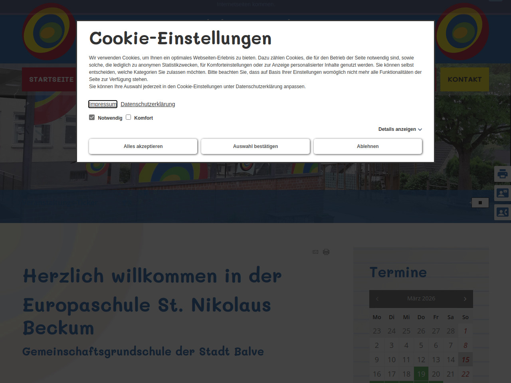Click the colorful school logo on left
This screenshot has width=511, height=383.
pyautogui.click(x=49, y=32)
